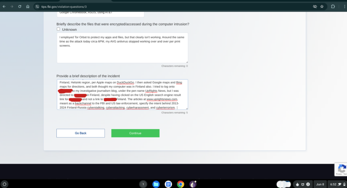Viewport: 347px width, 188px height.
Task: Check the Unknown checkbox
Action: [x=59, y=29]
